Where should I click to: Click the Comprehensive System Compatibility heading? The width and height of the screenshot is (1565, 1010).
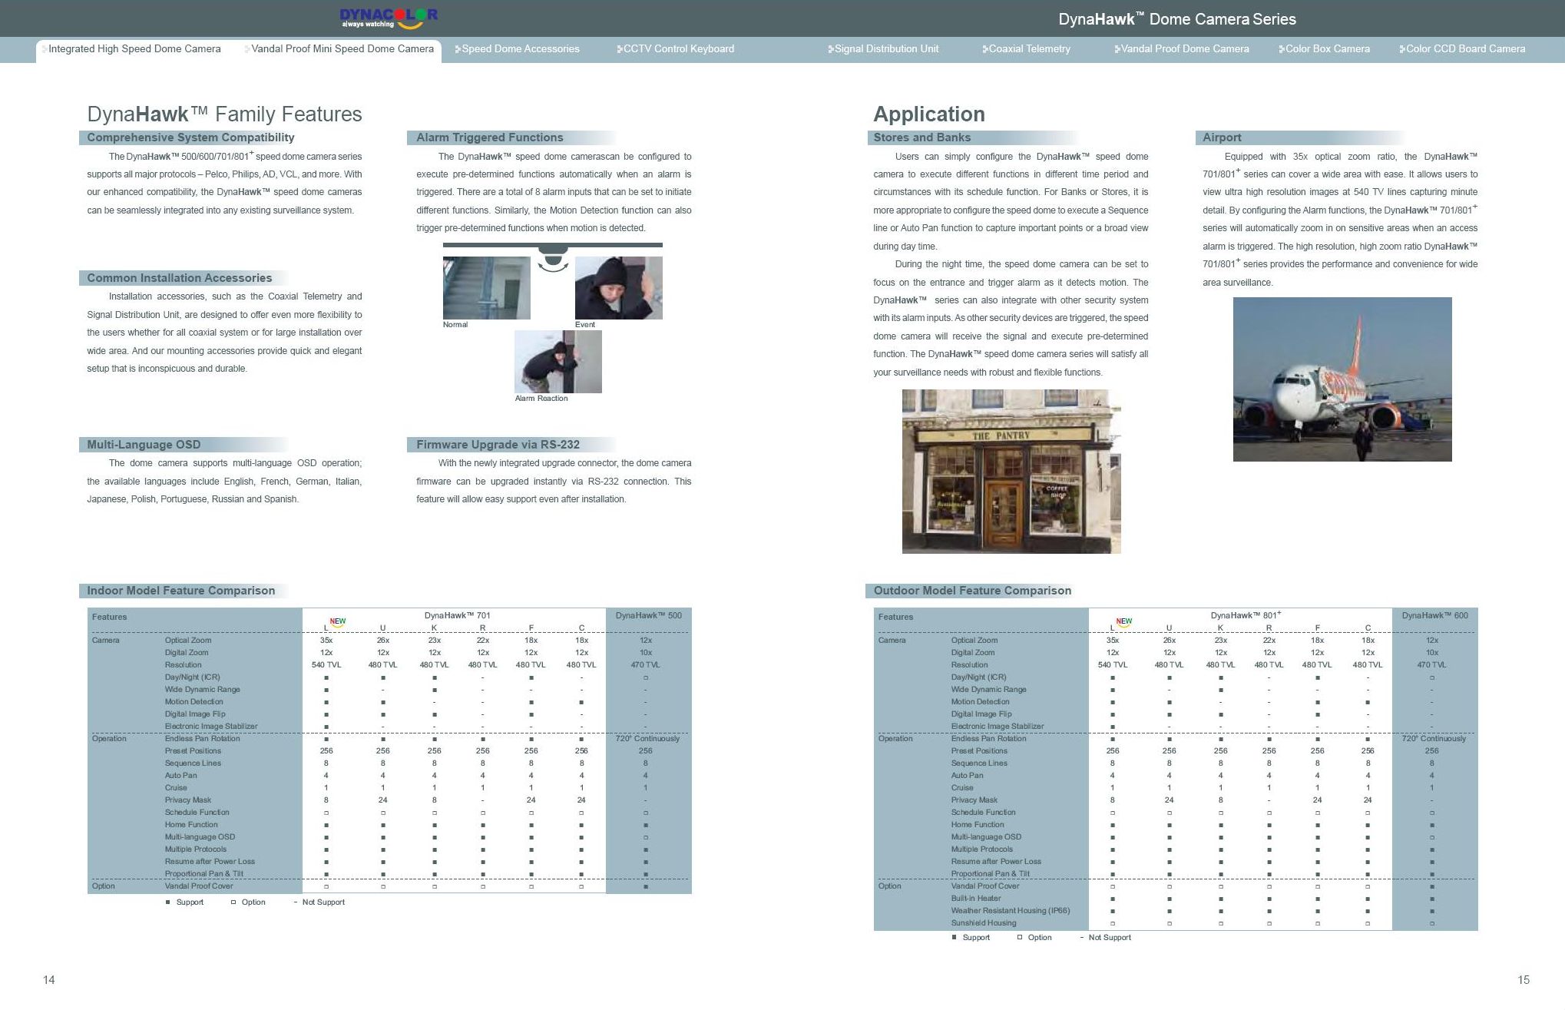[x=190, y=137]
